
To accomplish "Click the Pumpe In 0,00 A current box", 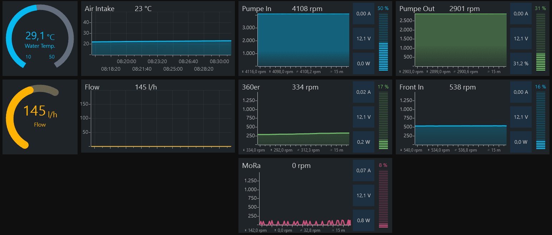I will (364, 14).
